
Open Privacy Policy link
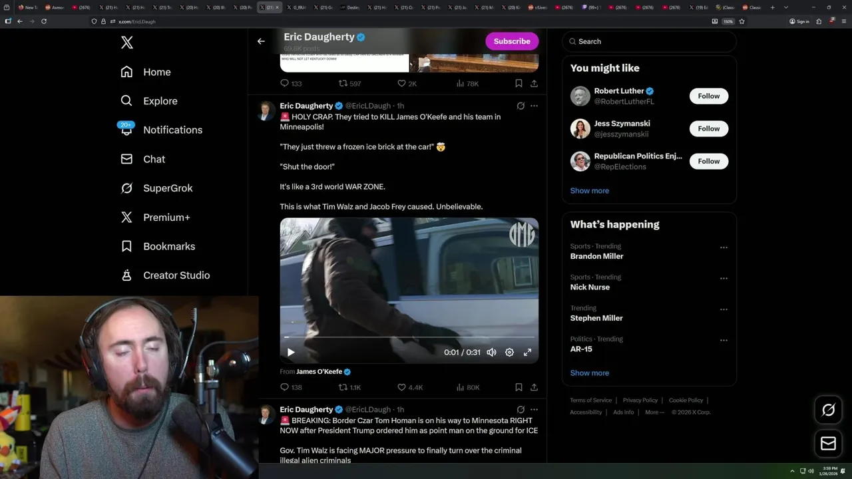[x=640, y=400]
